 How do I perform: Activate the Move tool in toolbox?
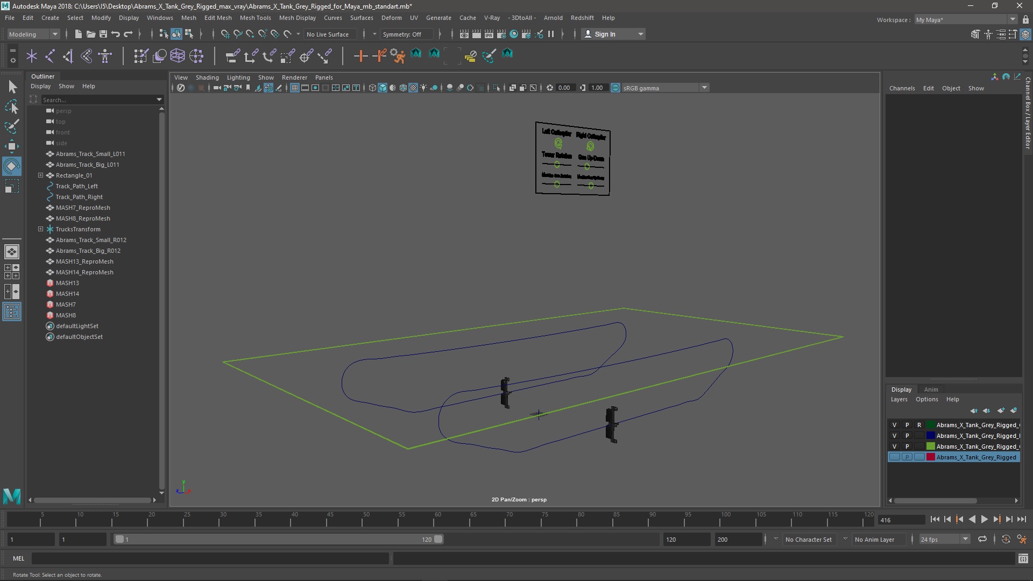pos(12,146)
